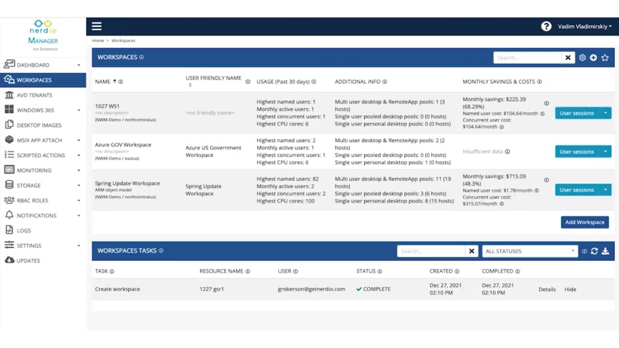The image size is (619, 348).
Task: Expand Storage submenu arrow
Action: tap(79, 186)
